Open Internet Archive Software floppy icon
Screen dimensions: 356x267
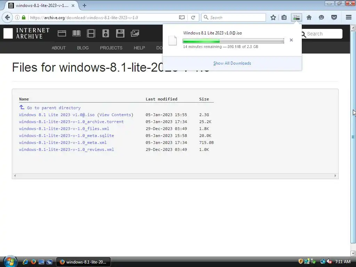pyautogui.click(x=120, y=33)
